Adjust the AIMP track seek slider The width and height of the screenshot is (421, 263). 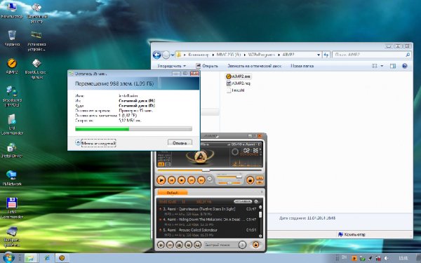209,170
